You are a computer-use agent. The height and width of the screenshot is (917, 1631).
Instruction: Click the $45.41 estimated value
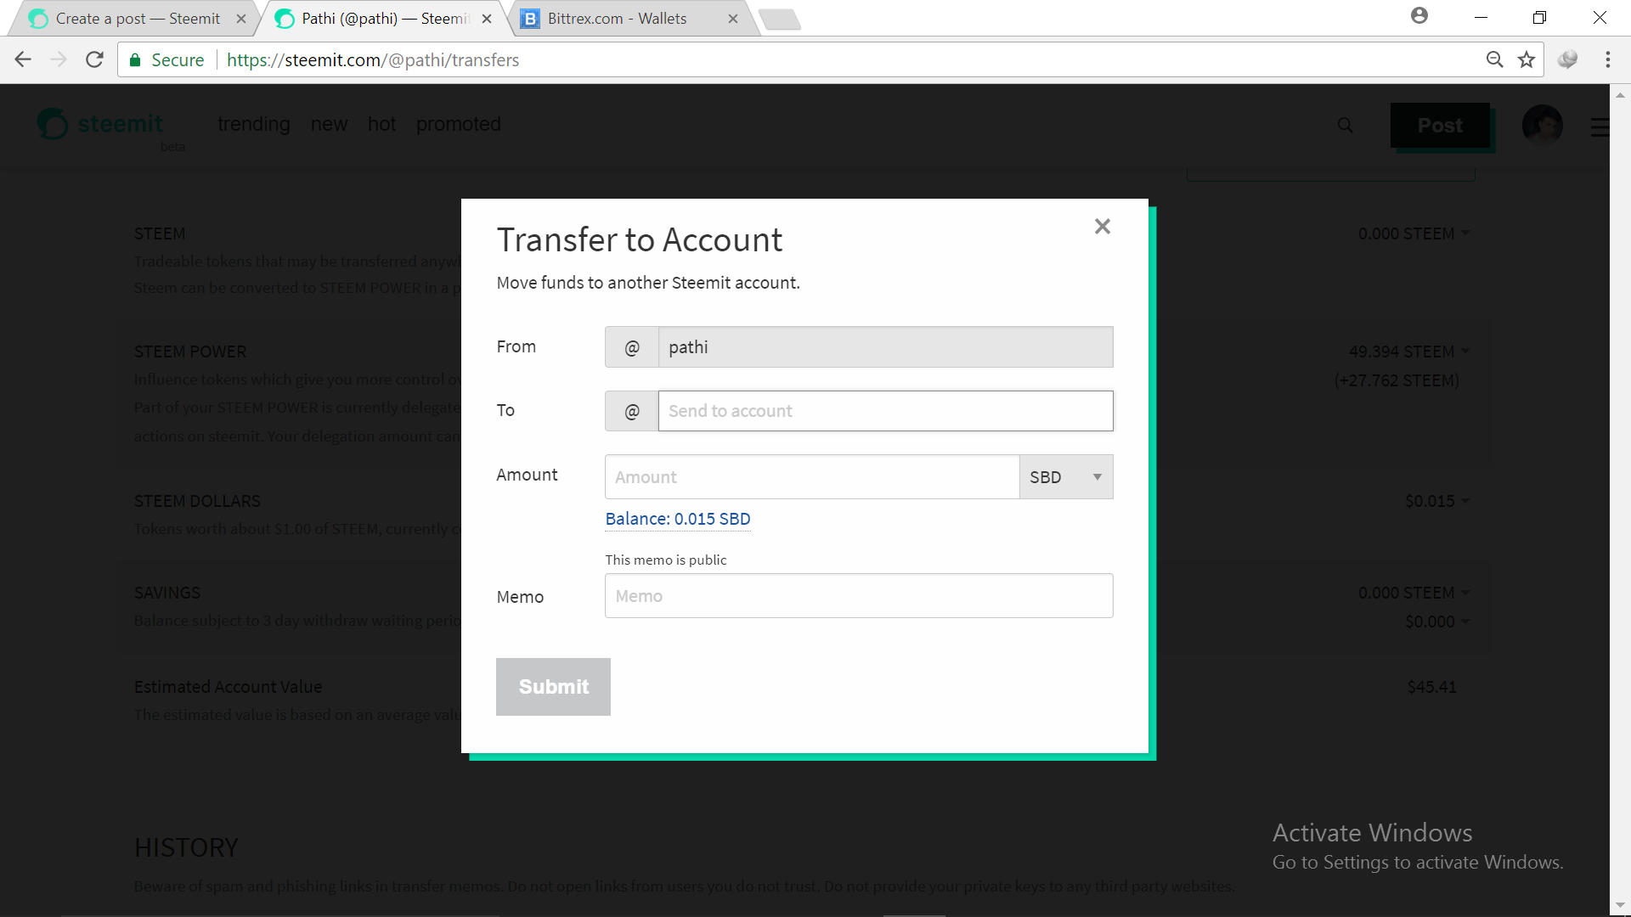1432,687
